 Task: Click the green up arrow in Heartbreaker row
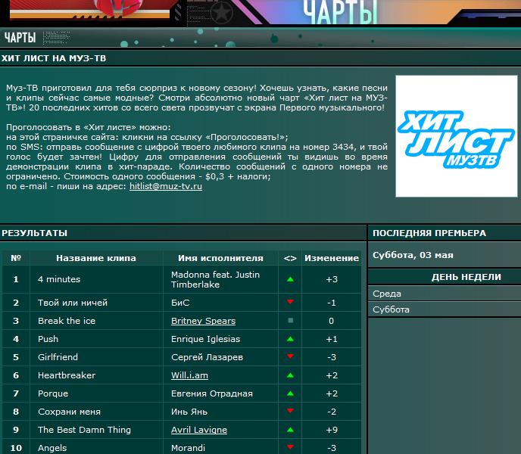290,375
